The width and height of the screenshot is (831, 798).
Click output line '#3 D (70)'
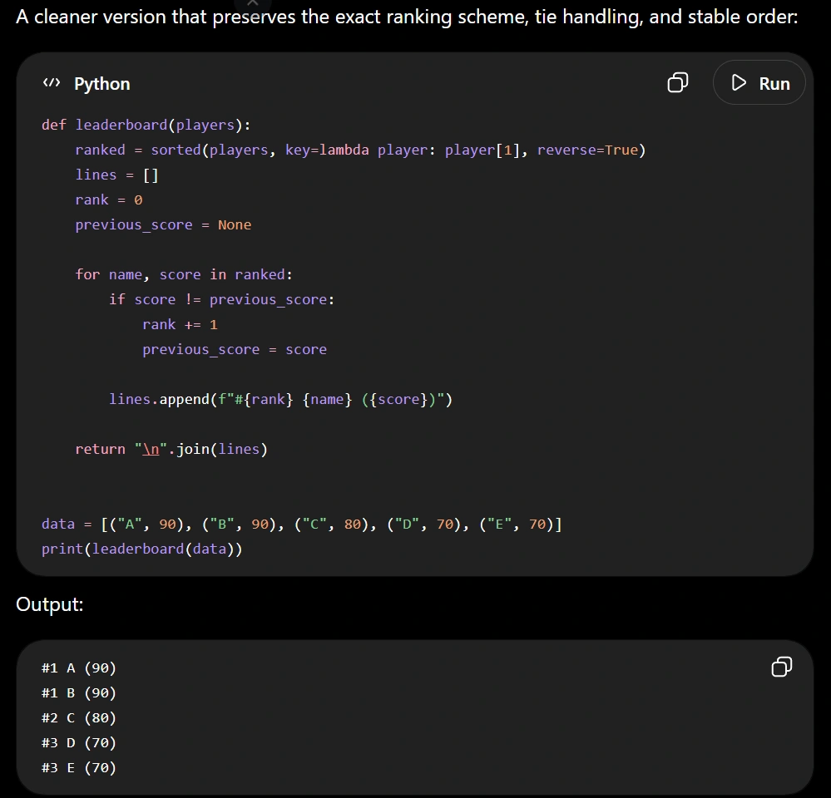pyautogui.click(x=79, y=743)
